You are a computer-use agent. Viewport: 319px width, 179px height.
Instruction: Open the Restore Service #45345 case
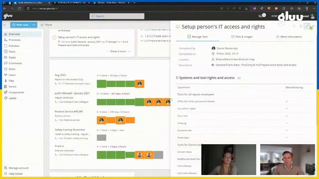click(x=69, y=111)
